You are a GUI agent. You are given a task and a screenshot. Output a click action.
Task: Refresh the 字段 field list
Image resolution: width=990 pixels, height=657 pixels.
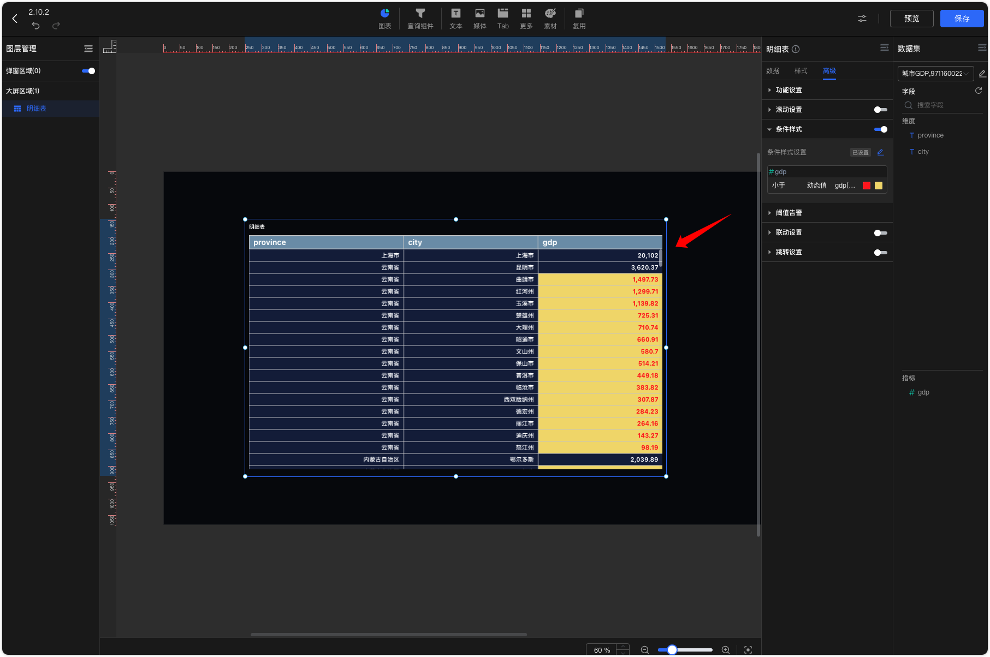pyautogui.click(x=979, y=91)
